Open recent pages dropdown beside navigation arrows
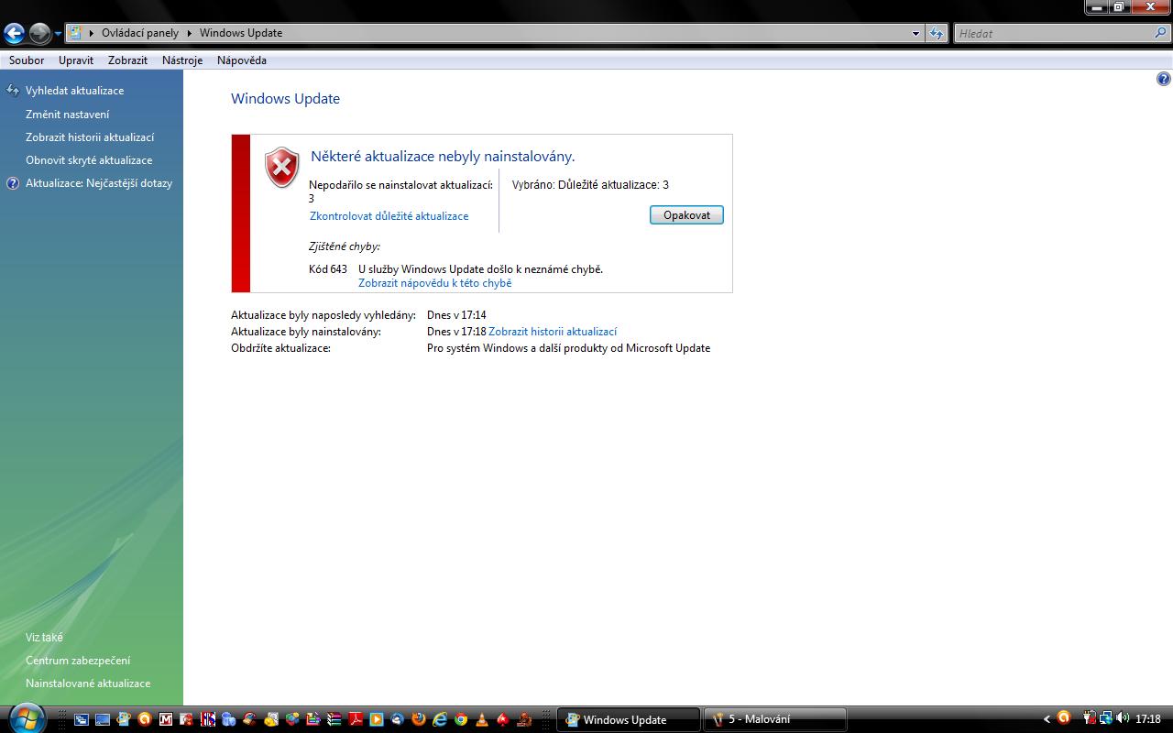 click(58, 34)
